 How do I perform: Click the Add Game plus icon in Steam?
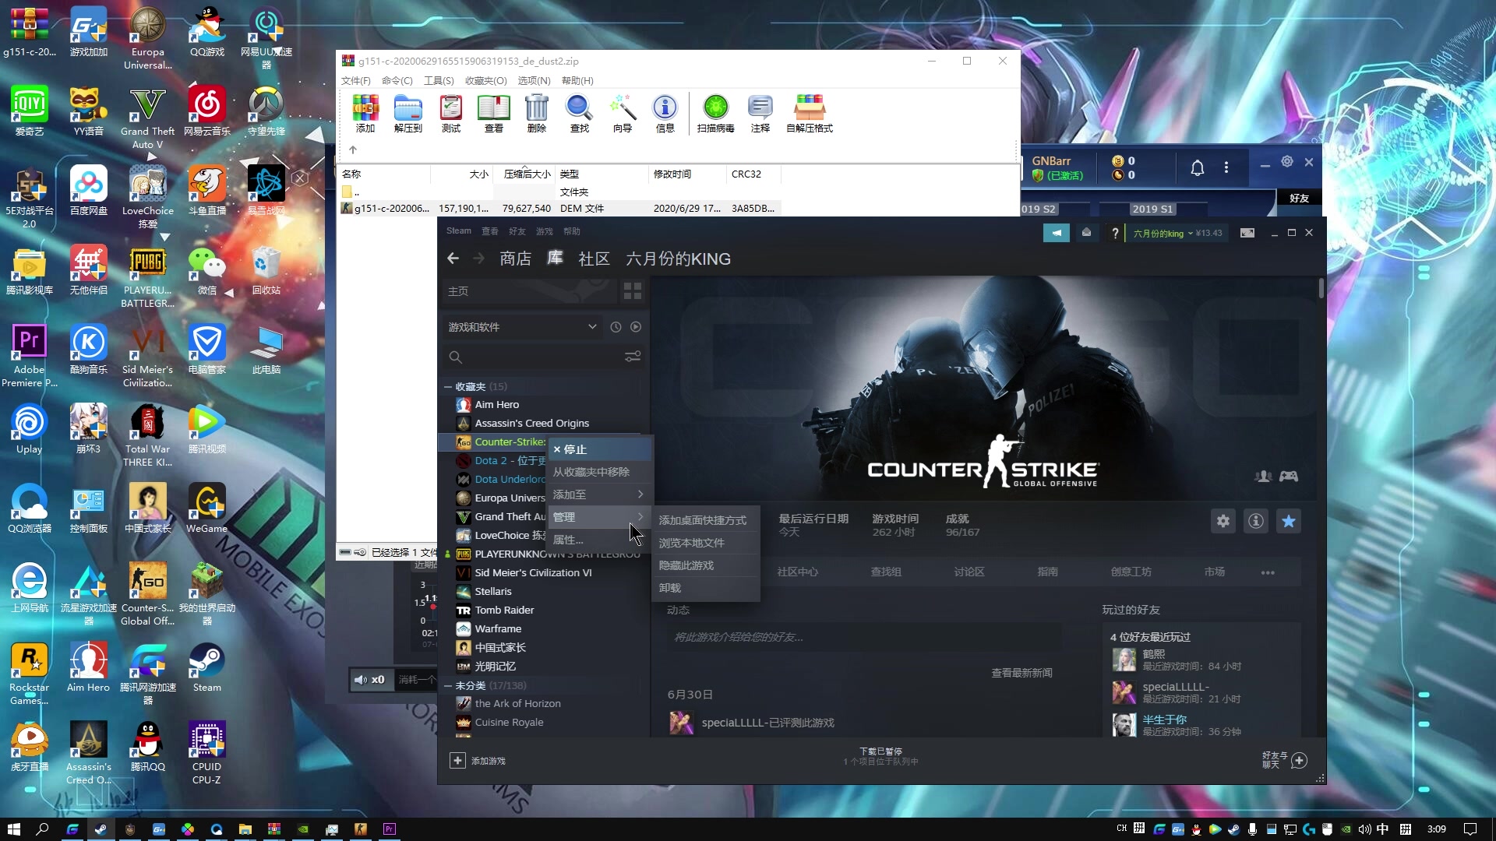tap(457, 761)
